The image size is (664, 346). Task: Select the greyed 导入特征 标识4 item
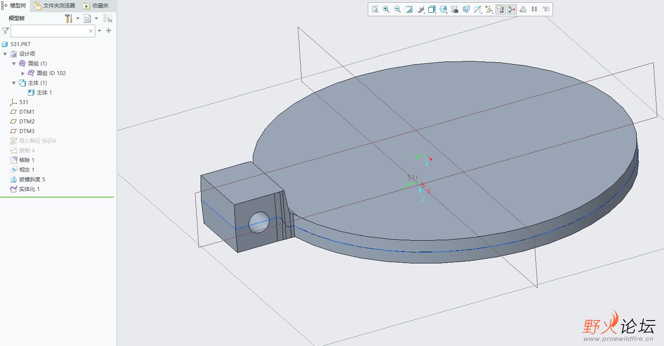point(33,141)
